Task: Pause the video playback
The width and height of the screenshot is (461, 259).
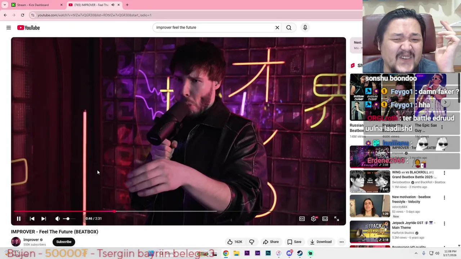Action: pyautogui.click(x=19, y=218)
